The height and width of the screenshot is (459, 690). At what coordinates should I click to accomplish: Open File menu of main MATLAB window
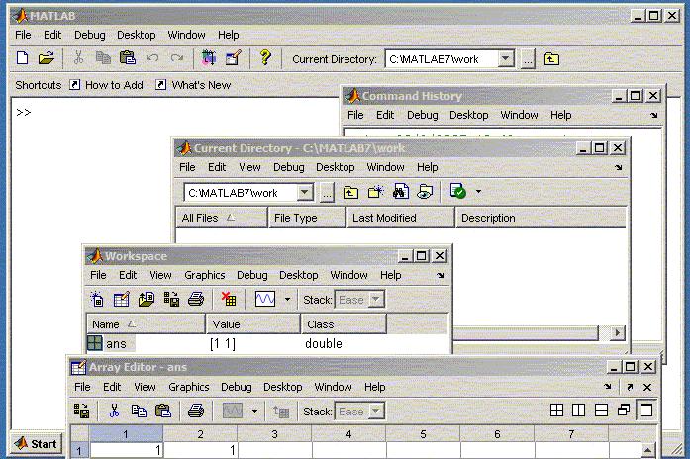click(23, 35)
